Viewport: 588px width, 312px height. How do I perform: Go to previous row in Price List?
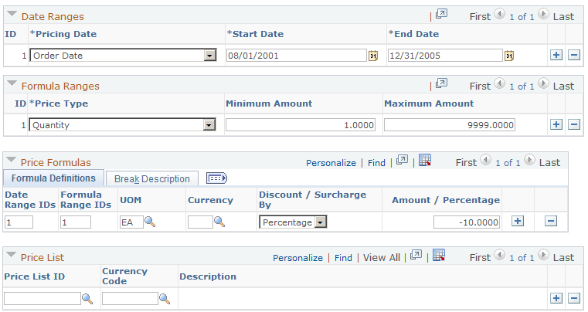point(499,255)
